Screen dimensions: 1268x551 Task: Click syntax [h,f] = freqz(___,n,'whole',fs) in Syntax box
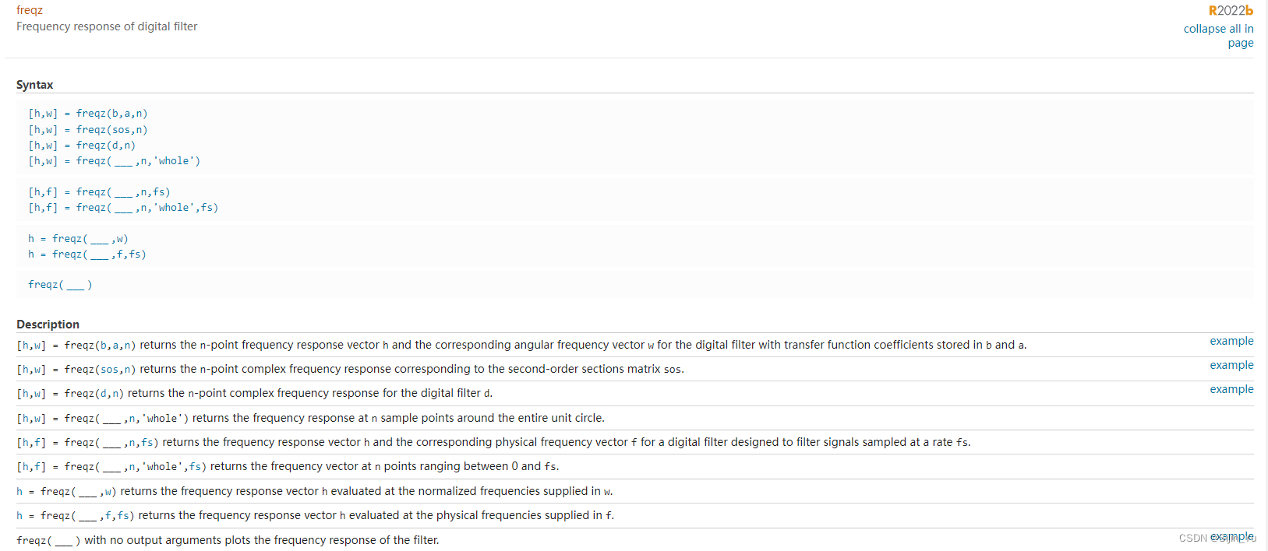pyautogui.click(x=123, y=208)
